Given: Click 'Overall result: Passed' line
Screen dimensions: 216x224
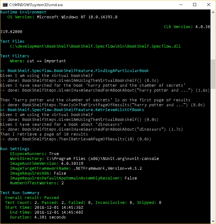Looking at the screenshot, I should [x=32, y=198].
